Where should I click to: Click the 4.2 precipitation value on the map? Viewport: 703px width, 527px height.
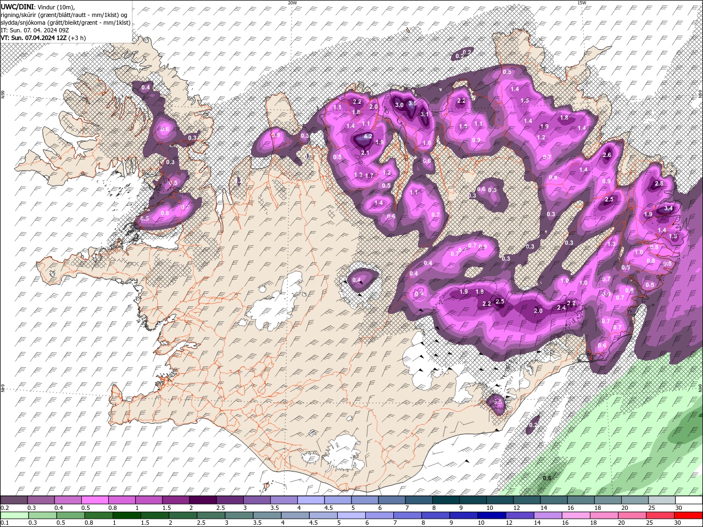(x=369, y=136)
